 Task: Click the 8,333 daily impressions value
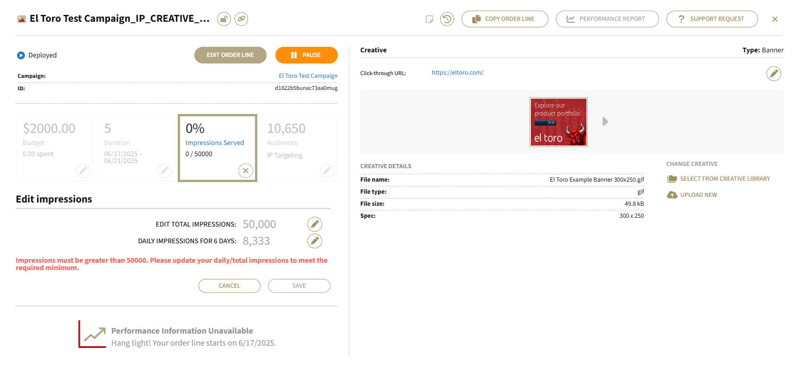click(256, 241)
